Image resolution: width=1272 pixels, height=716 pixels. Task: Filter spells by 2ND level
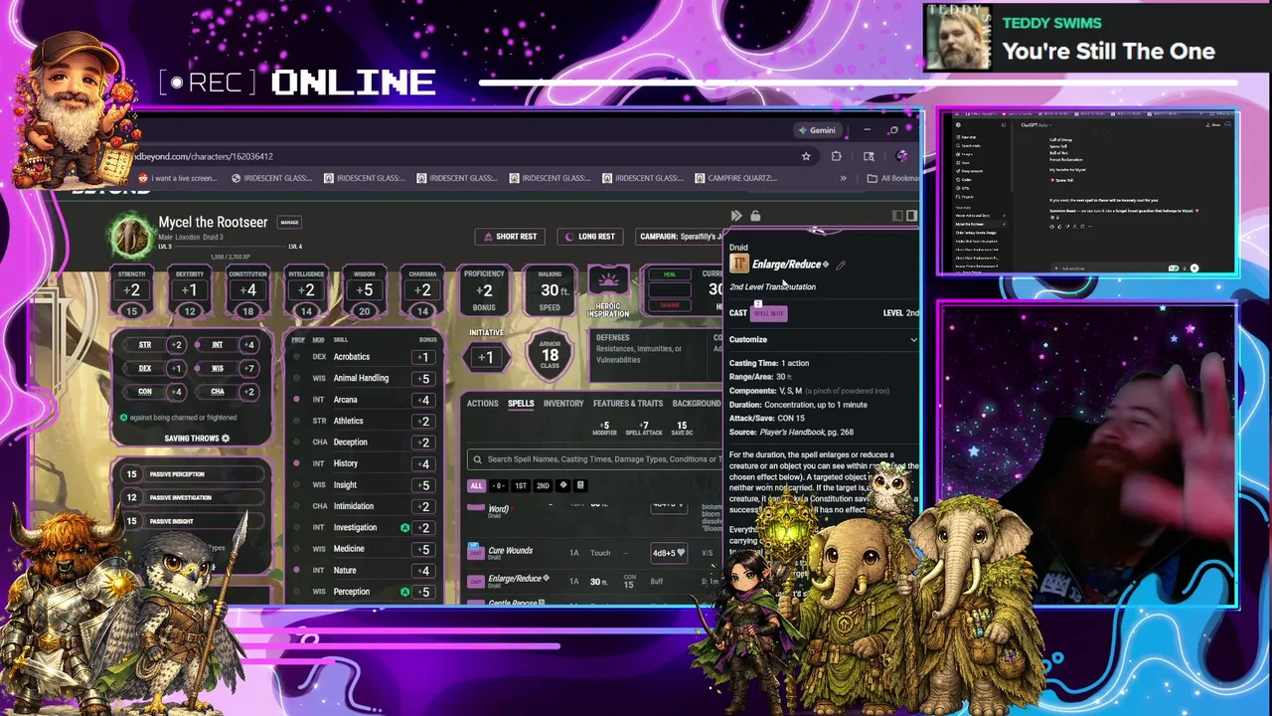coord(543,486)
